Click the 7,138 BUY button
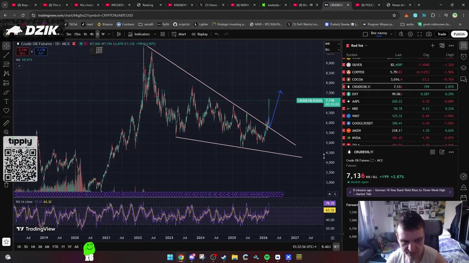This screenshot has height=263, width=469. click(x=41, y=52)
